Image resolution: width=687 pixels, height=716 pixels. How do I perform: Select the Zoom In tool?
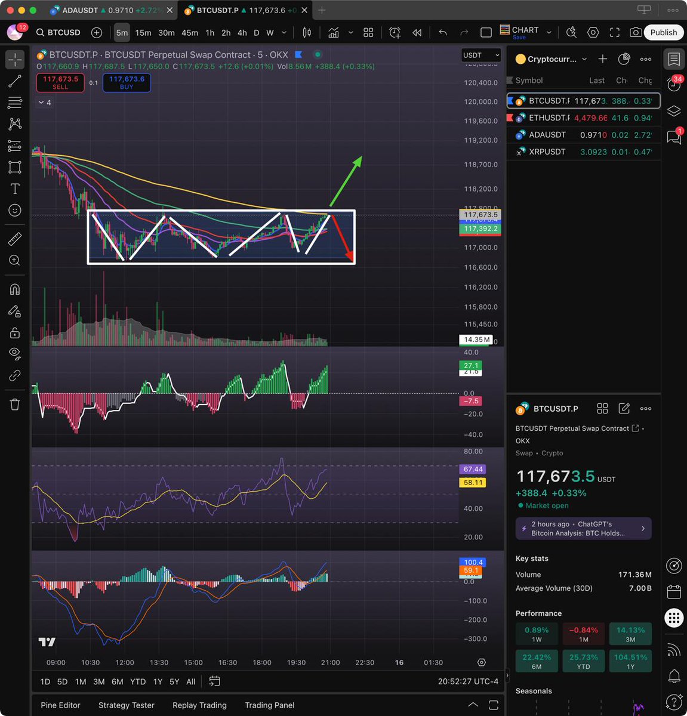[x=15, y=261]
